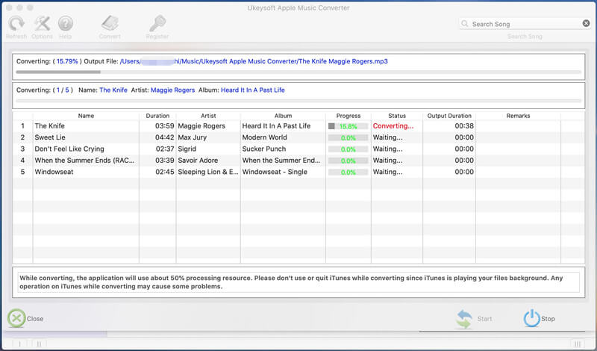This screenshot has height=351, width=597.
Task: Click the Progress column header
Action: pos(348,116)
